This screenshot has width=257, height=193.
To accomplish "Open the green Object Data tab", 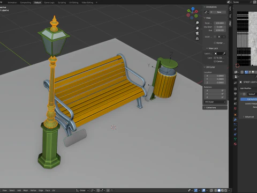I will tap(235, 139).
